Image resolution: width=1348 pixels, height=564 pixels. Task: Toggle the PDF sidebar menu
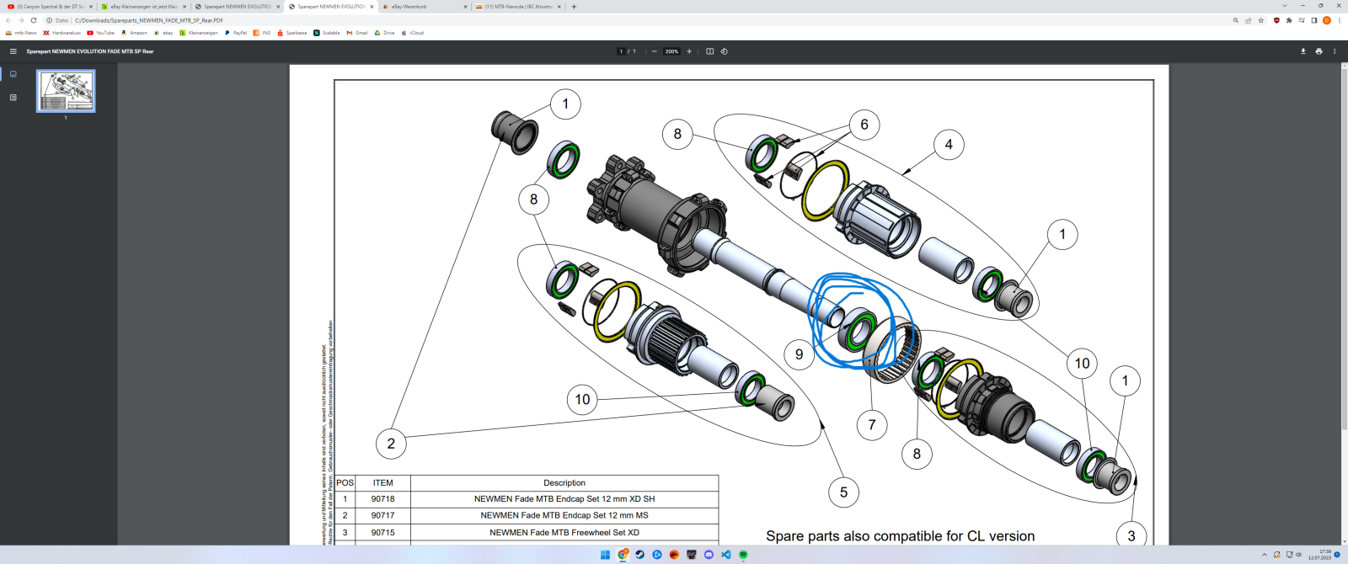pos(13,51)
